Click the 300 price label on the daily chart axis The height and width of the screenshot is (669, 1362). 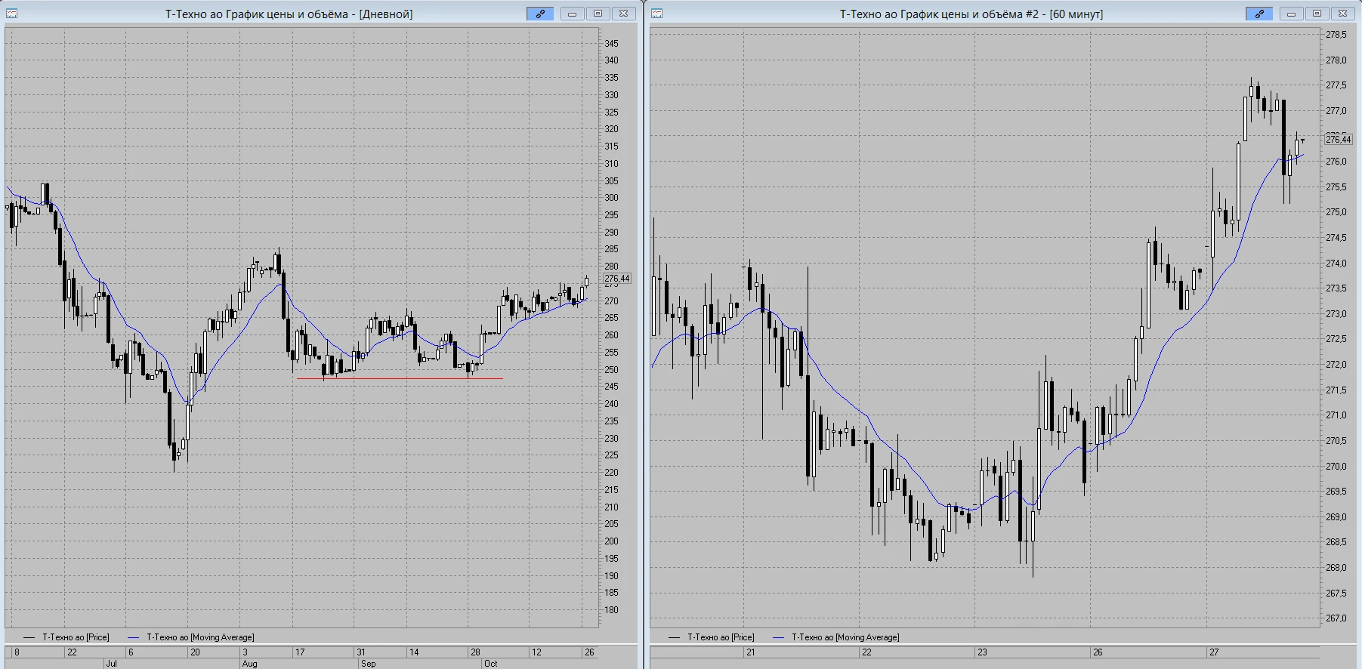point(611,198)
